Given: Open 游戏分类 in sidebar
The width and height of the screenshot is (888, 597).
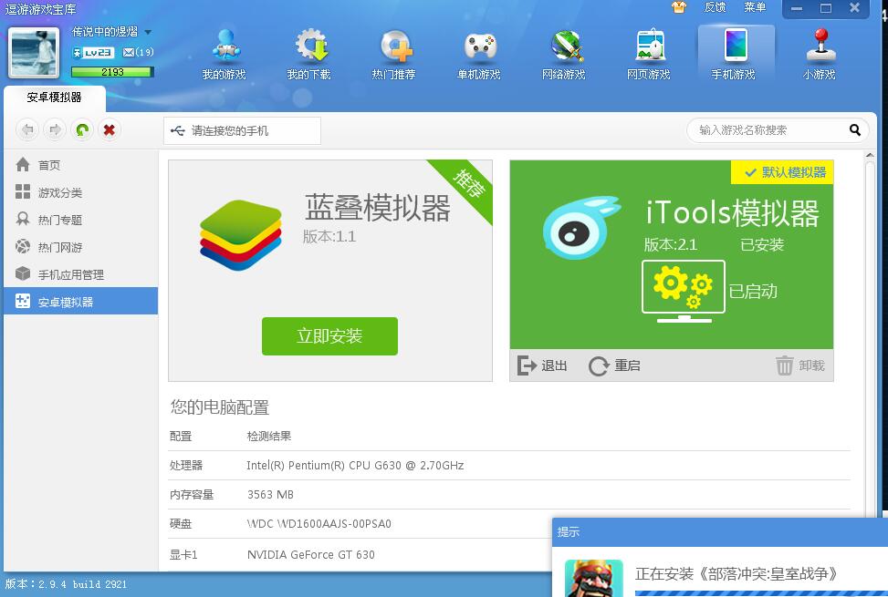Looking at the screenshot, I should (81, 192).
